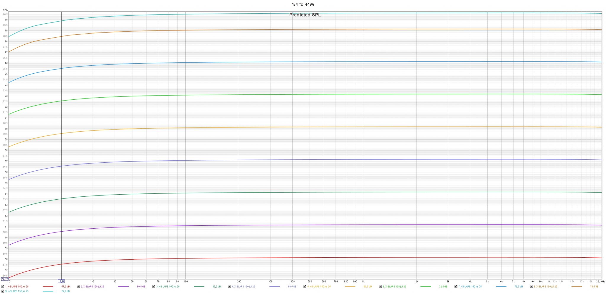Screen dimensions: 606x294
Task: Select legend label '5: X-SLAPS 150 jul 25'
Action: [x=319, y=287]
